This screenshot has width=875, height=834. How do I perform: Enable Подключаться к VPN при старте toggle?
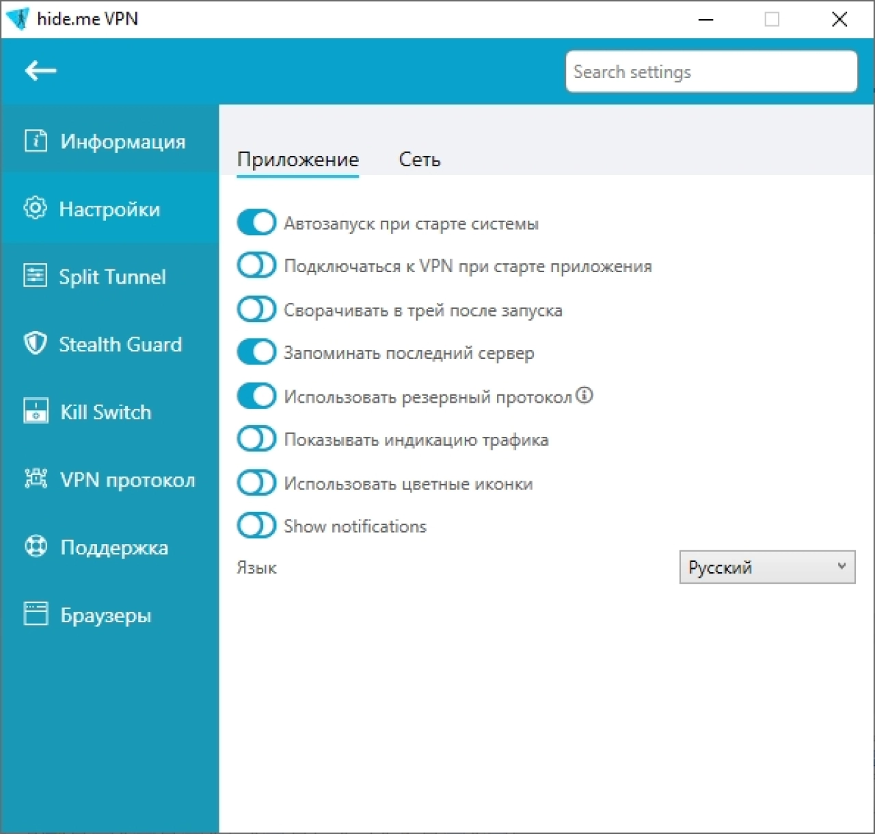click(256, 265)
